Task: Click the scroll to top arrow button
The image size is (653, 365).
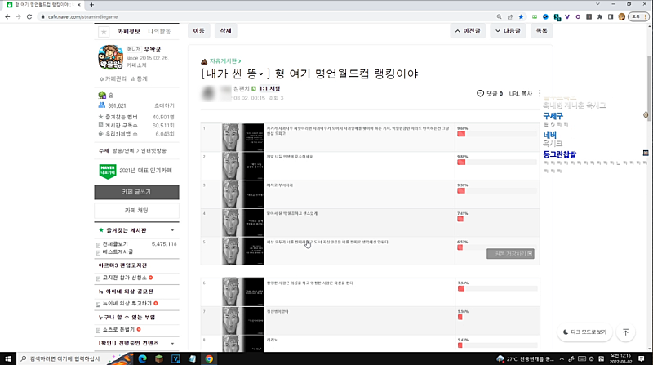Action: tap(625, 332)
